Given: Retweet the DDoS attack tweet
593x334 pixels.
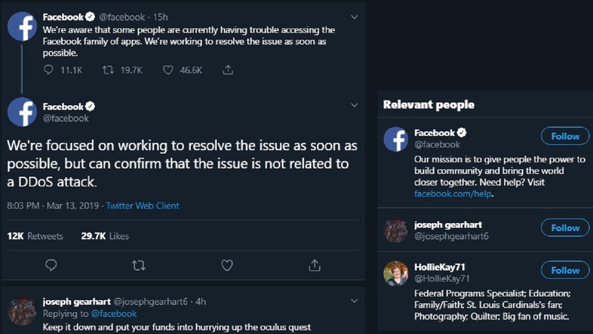Looking at the screenshot, I should pos(139,265).
